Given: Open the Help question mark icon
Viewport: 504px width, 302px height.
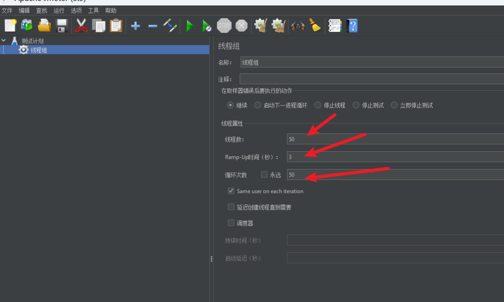Looking at the screenshot, I should pos(352,25).
